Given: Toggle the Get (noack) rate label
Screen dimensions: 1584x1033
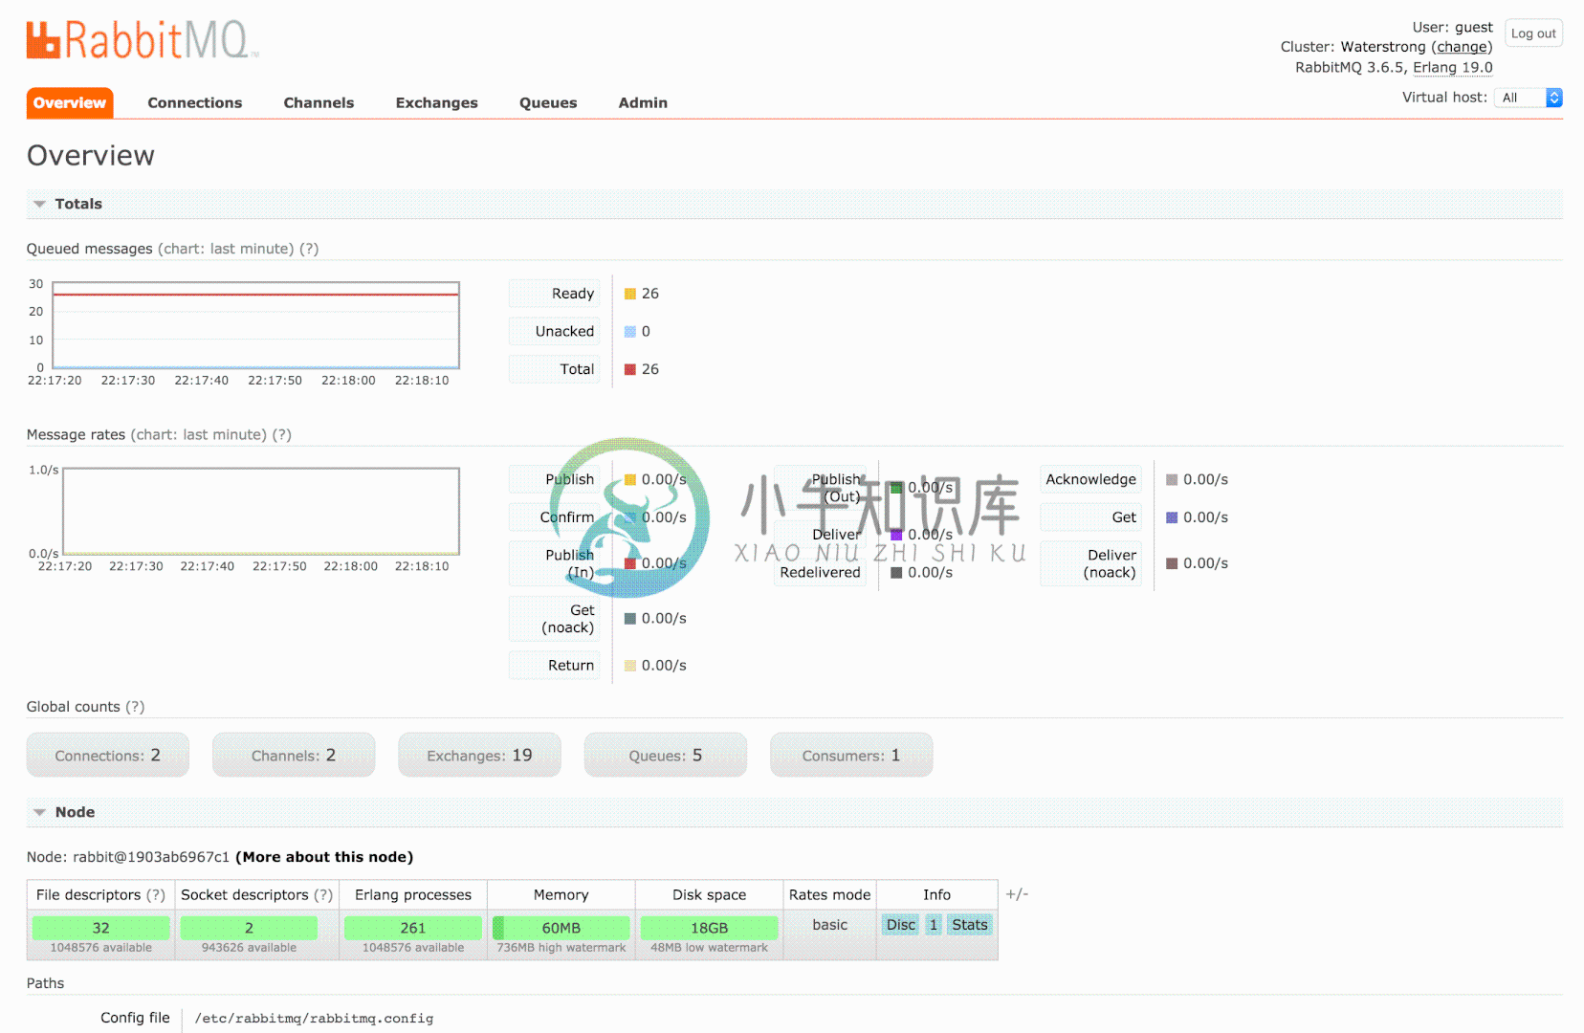Looking at the screenshot, I should [555, 619].
